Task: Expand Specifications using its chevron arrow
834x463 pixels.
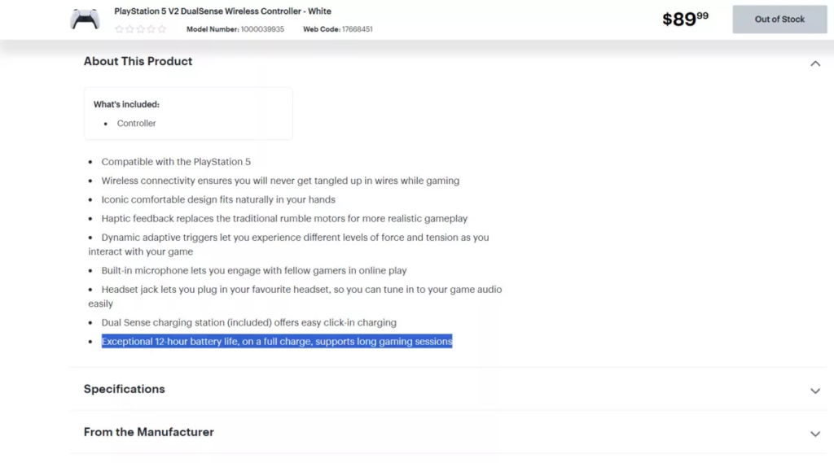Action: 814,391
